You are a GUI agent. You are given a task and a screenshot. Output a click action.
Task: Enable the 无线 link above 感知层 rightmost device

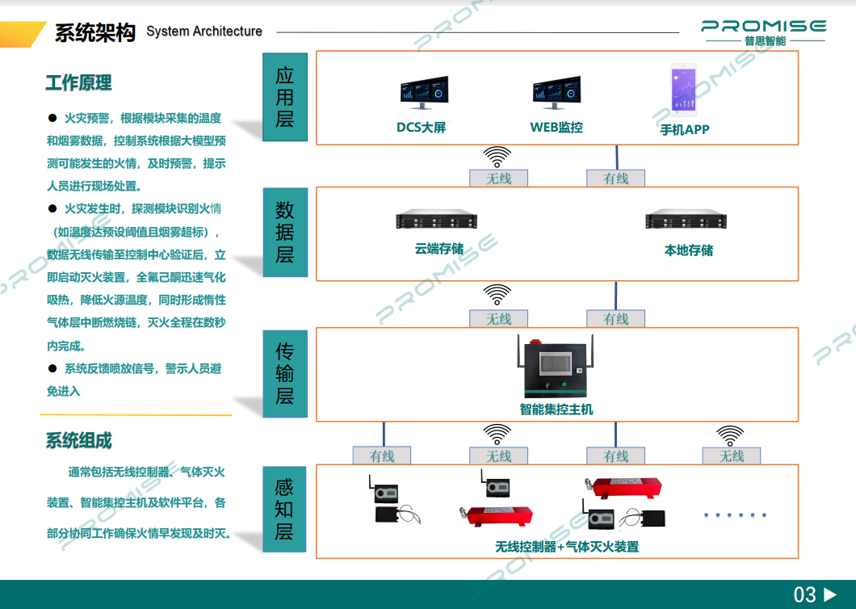(731, 456)
